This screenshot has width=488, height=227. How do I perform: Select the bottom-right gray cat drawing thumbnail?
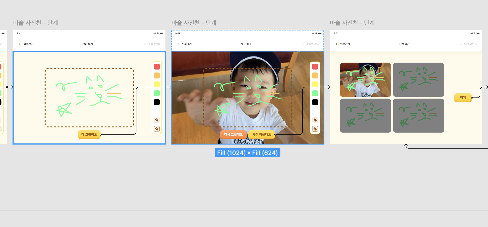click(418, 116)
